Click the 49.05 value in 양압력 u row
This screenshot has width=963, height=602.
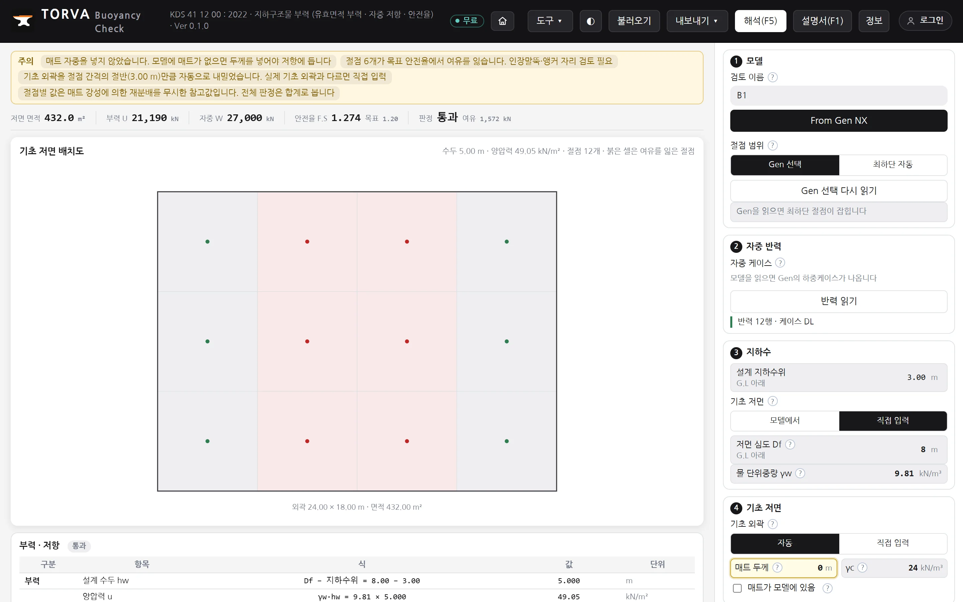tap(568, 597)
